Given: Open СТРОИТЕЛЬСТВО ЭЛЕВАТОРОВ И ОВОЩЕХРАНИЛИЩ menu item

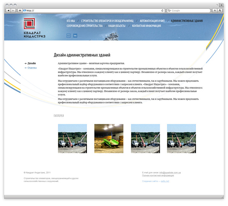Looking at the screenshot, I should click(x=107, y=21).
